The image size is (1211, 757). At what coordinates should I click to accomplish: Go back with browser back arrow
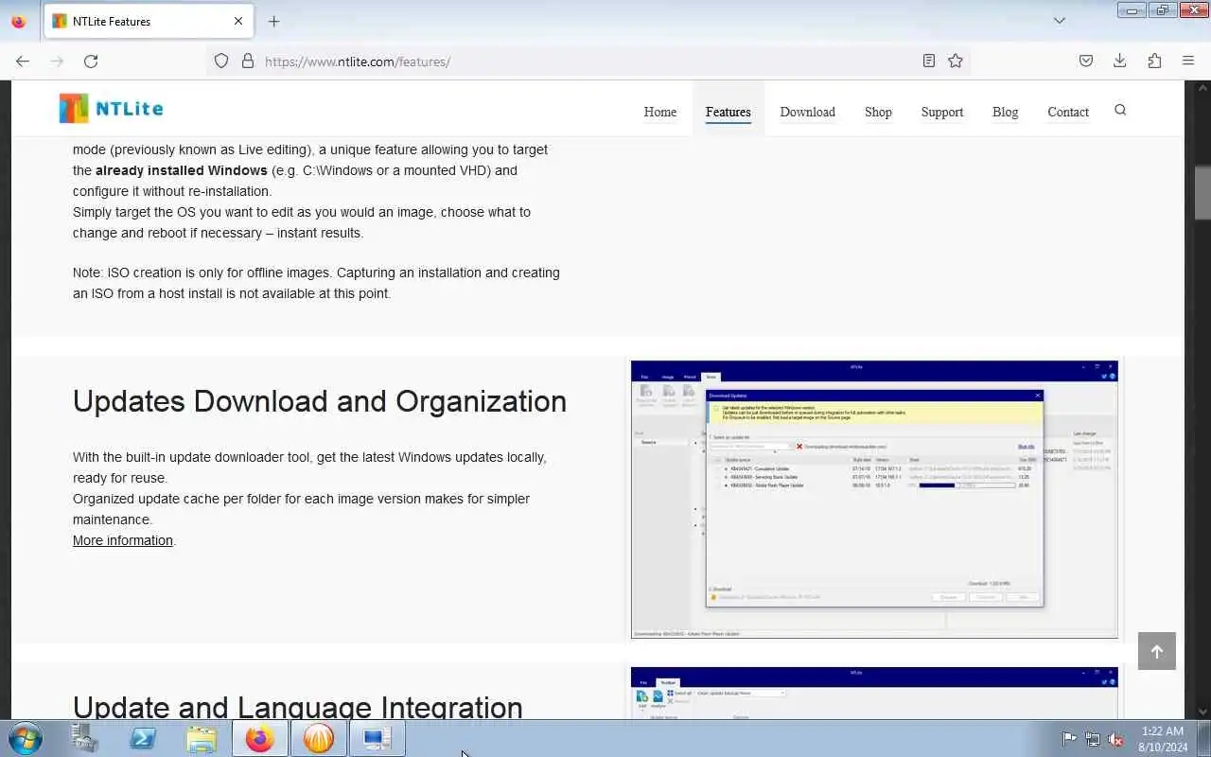coord(23,61)
